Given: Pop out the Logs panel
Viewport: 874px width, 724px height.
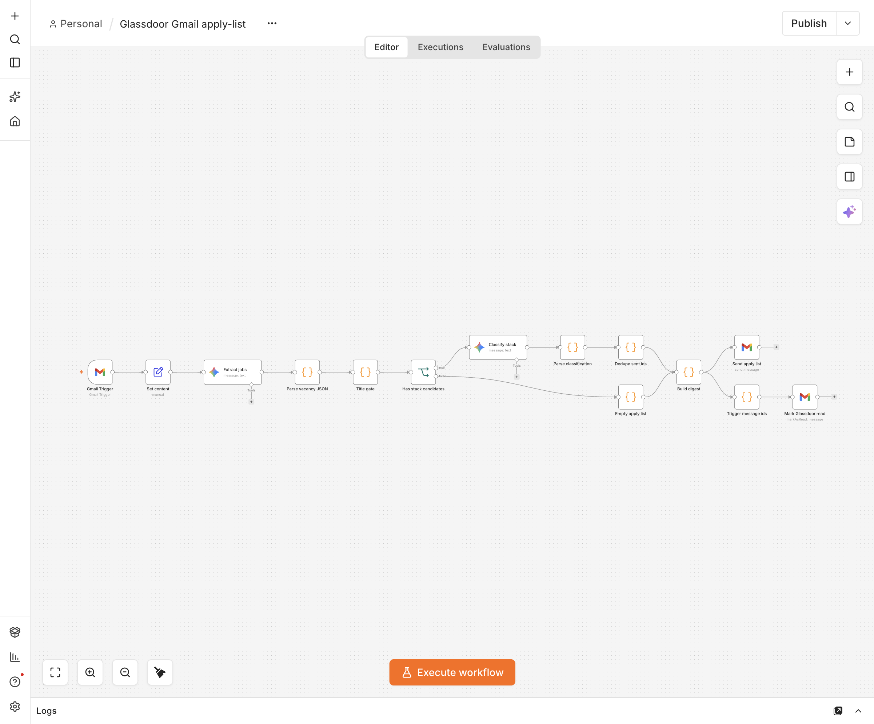Looking at the screenshot, I should pos(838,711).
